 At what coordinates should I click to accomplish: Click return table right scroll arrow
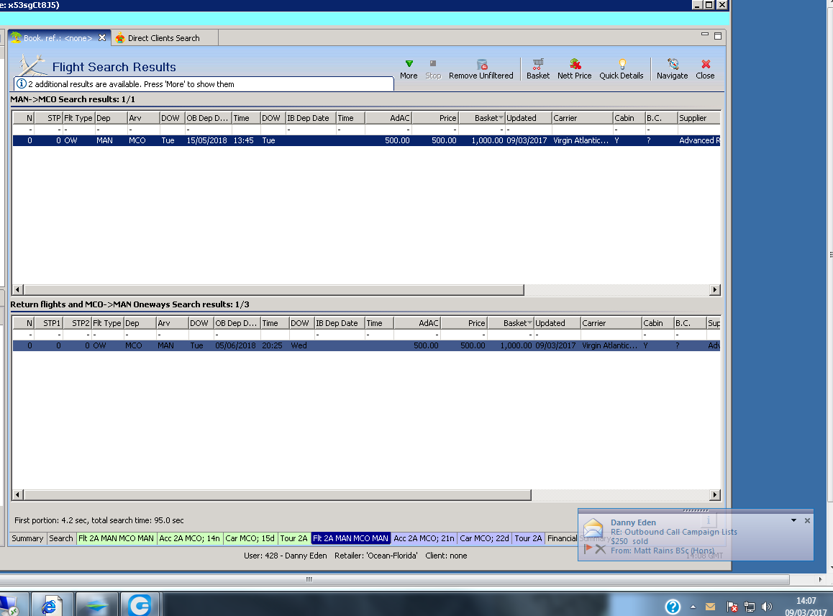715,495
